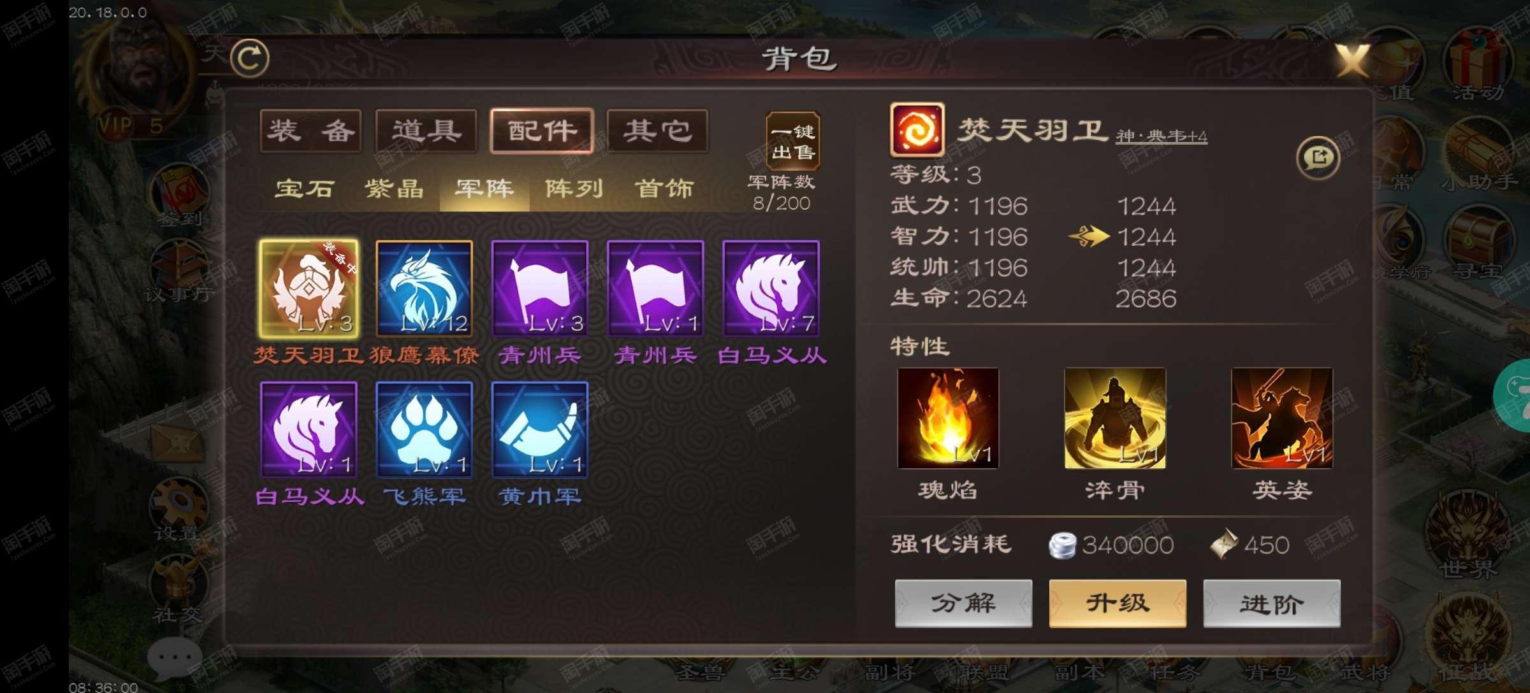The width and height of the screenshot is (1530, 693).
Task: Open the 淬骨 trait icon
Action: (1115, 418)
